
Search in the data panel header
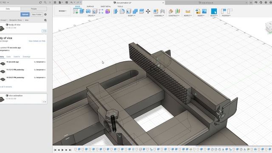pyautogui.click(x=45, y=3)
